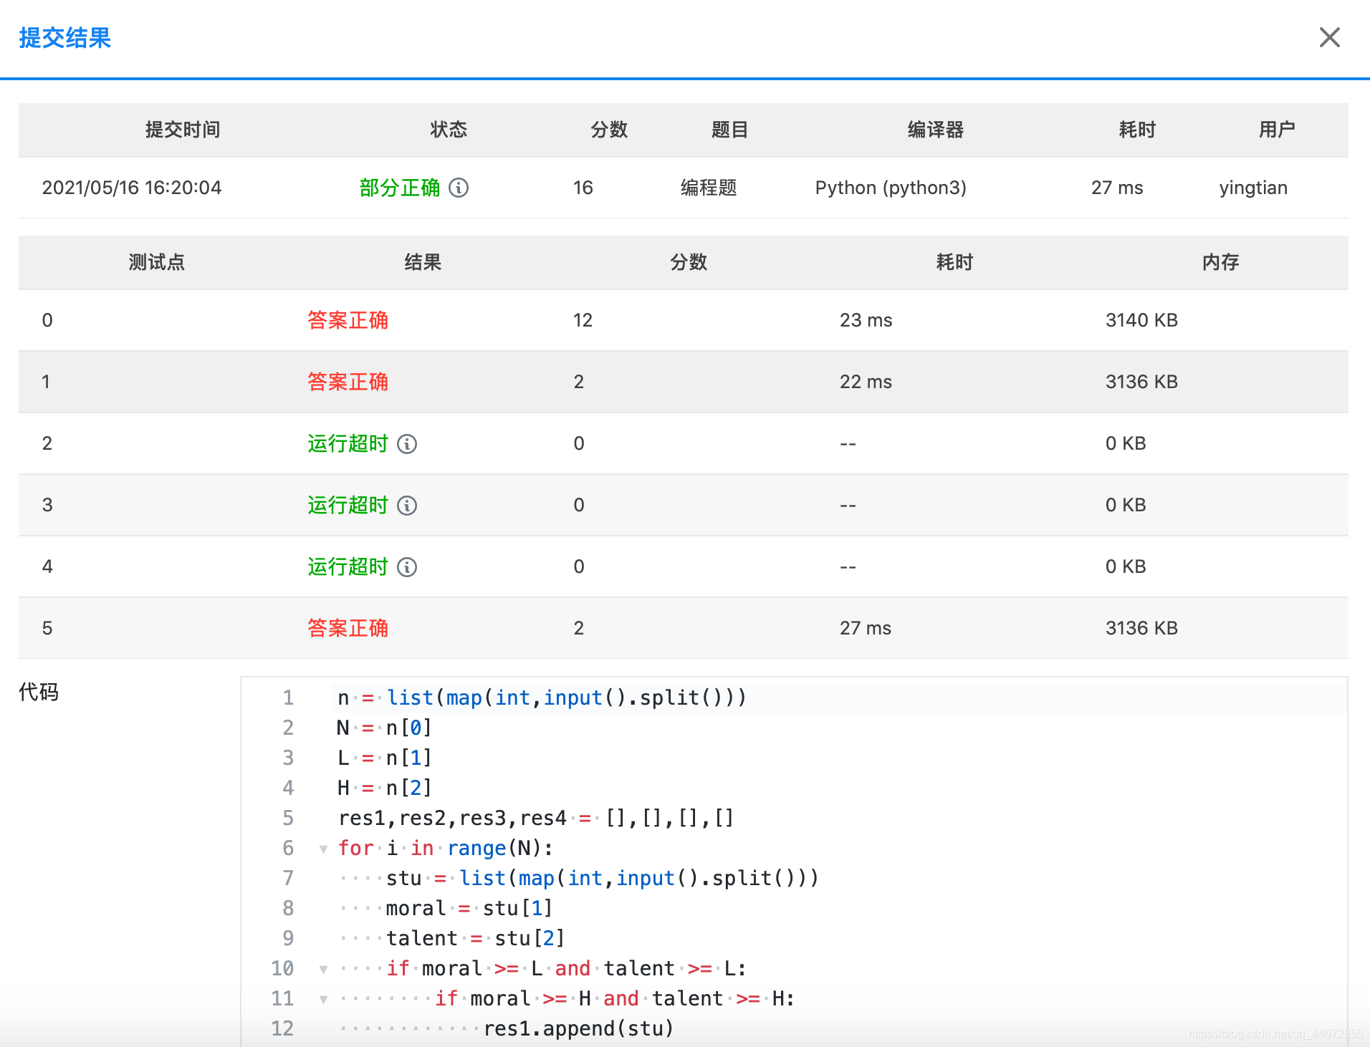
Task: Collapse the nested if at line 11
Action: click(x=323, y=999)
